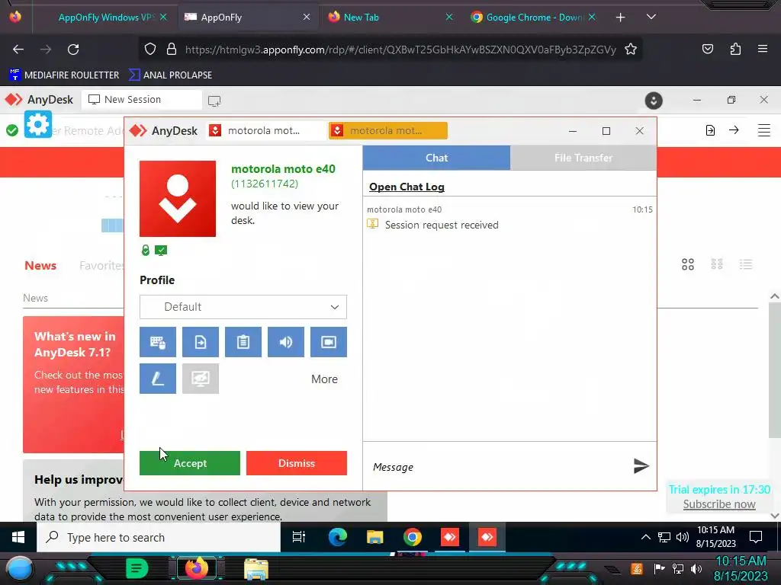
Task: Send the chat message with arrow icon
Action: [641, 466]
